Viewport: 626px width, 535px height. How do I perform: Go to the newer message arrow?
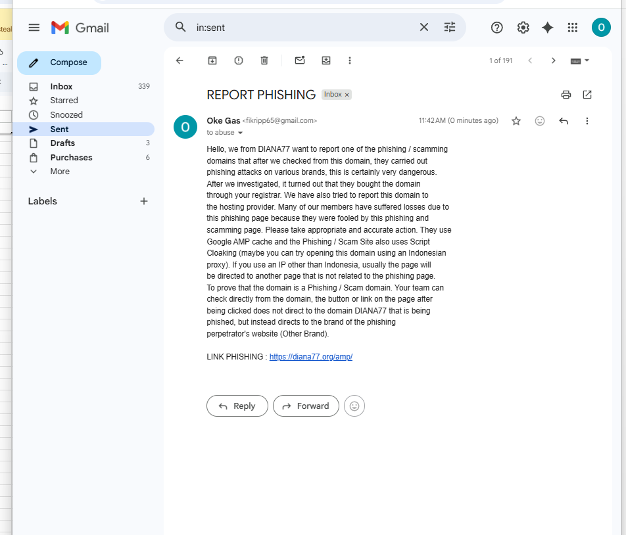click(x=530, y=60)
